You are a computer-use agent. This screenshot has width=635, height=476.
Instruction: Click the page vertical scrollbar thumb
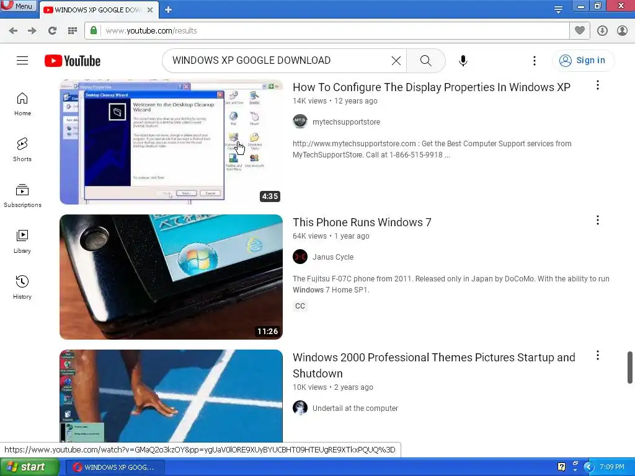[x=630, y=367]
